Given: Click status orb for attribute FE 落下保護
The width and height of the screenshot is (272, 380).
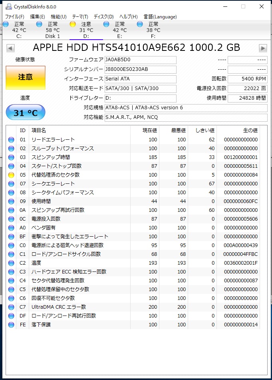Looking at the screenshot, I should pos(11,325).
